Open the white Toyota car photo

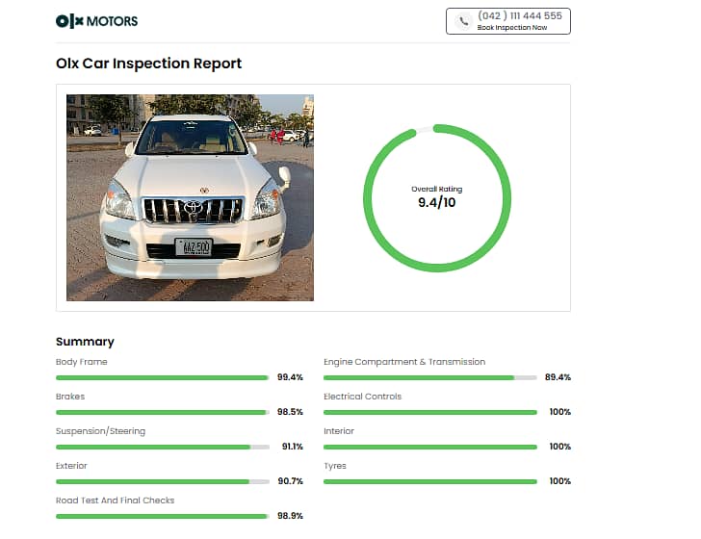coord(190,197)
